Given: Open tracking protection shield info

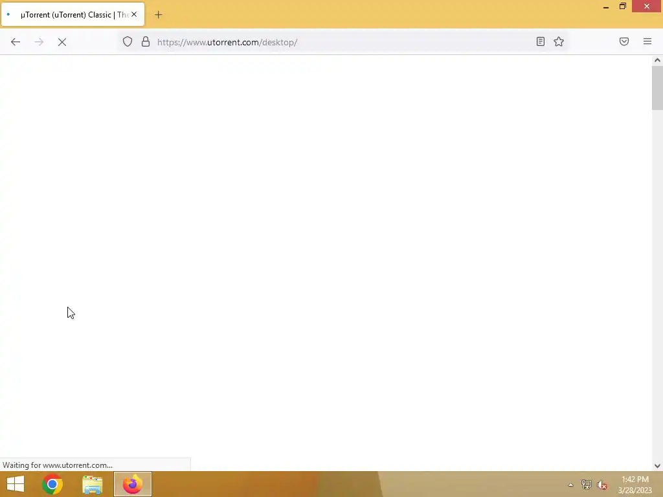Looking at the screenshot, I should coord(128,41).
